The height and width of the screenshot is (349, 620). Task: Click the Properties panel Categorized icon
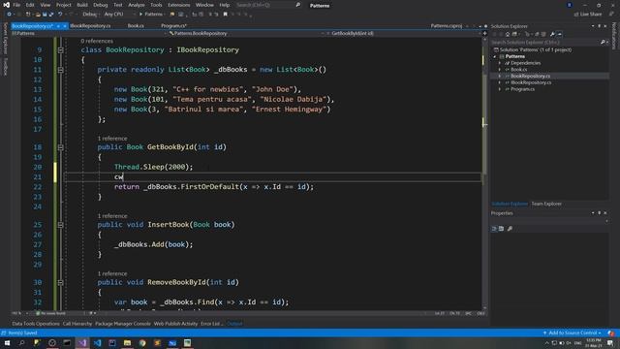pos(494,229)
